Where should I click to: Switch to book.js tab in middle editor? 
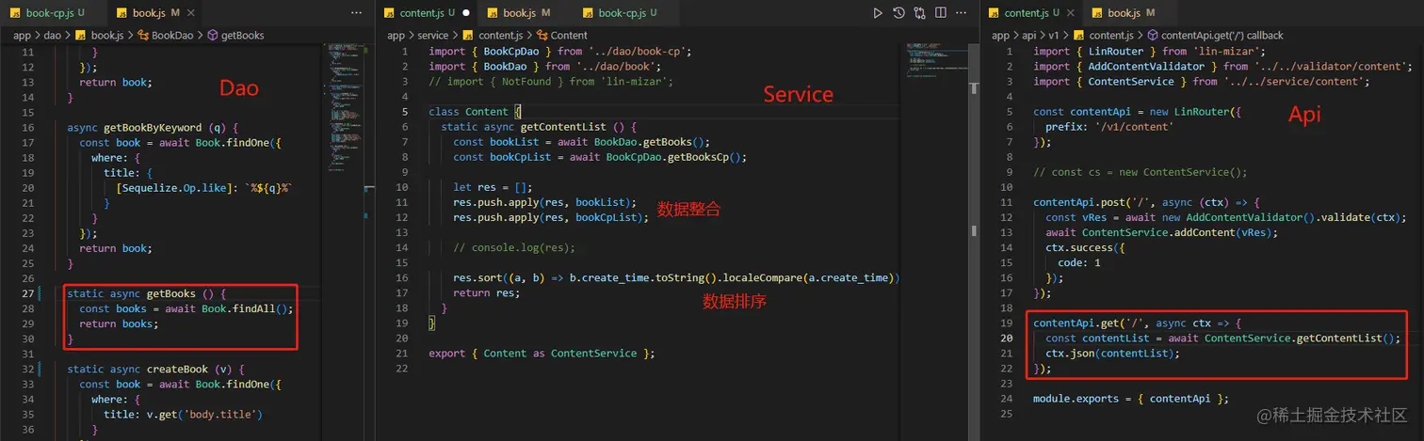pyautogui.click(x=519, y=13)
